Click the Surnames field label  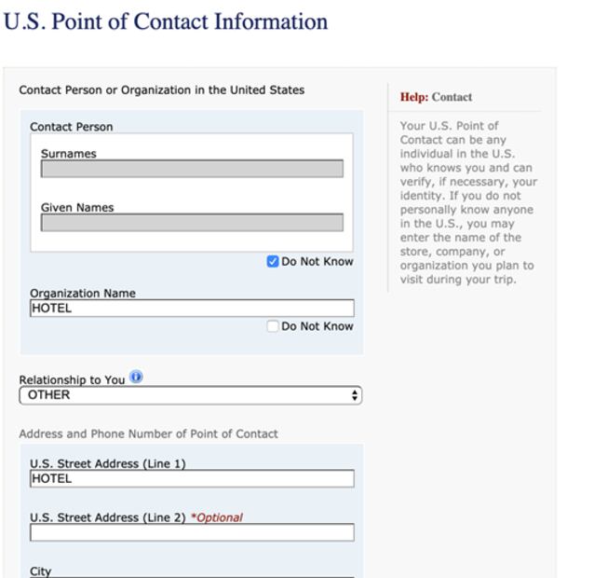68,154
